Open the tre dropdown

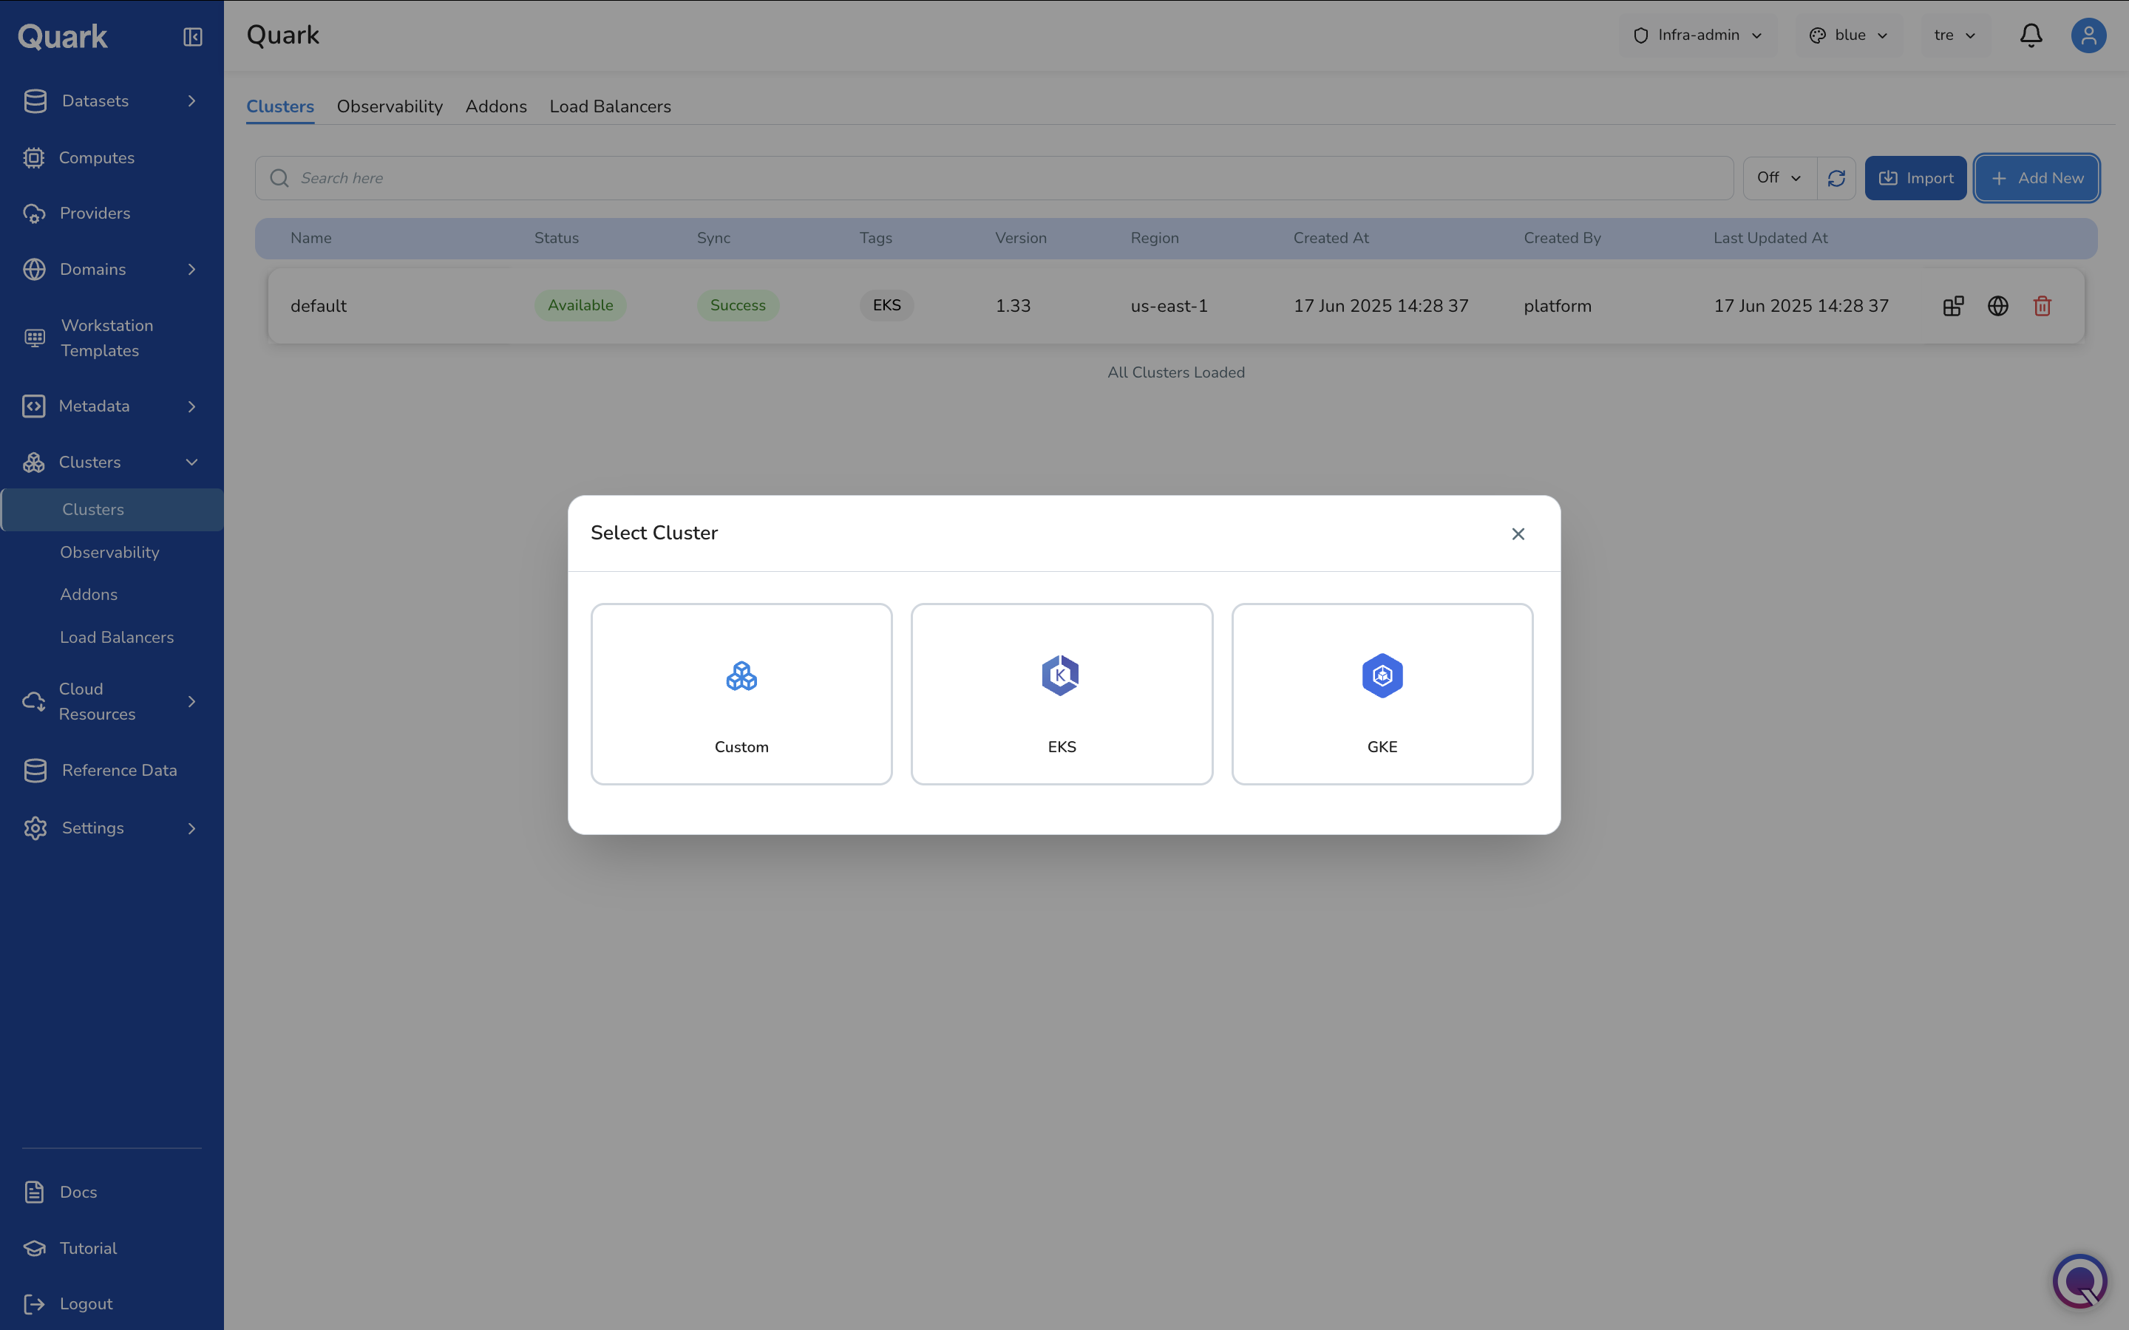(1955, 35)
